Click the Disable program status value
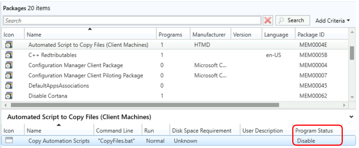 [306, 141]
